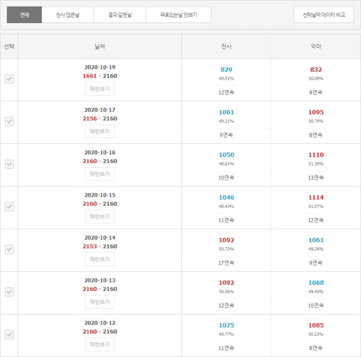Toggle checkbox for 2020-10-17 row
Screen dimensions: 361x357
coord(9,121)
